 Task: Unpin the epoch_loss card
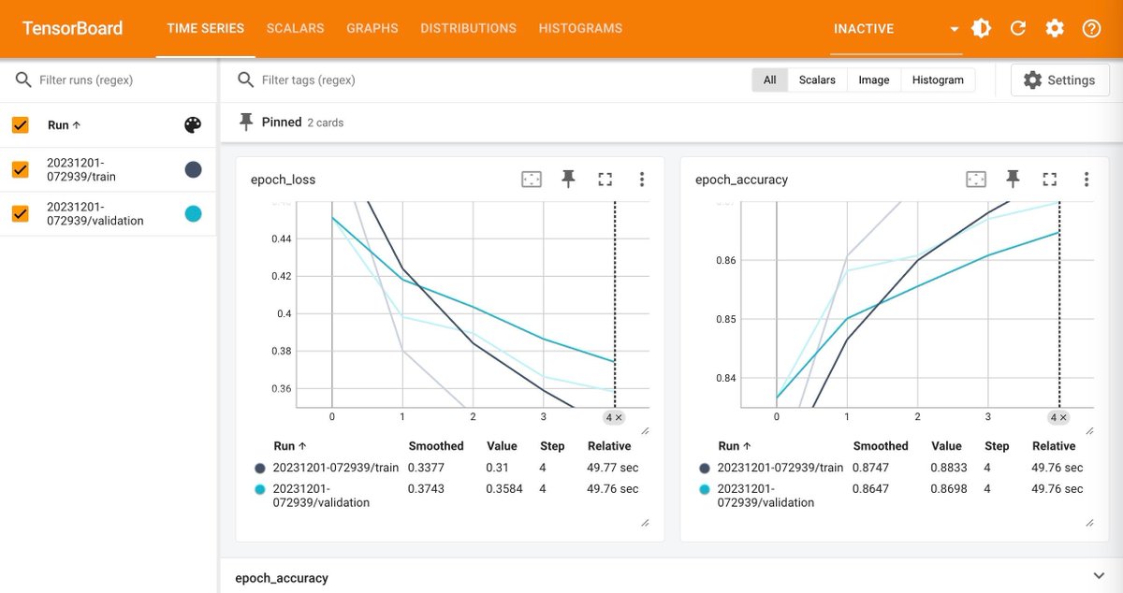[568, 179]
